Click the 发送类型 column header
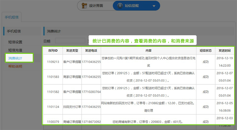The width and height of the screenshot is (237, 130). point(72,51)
